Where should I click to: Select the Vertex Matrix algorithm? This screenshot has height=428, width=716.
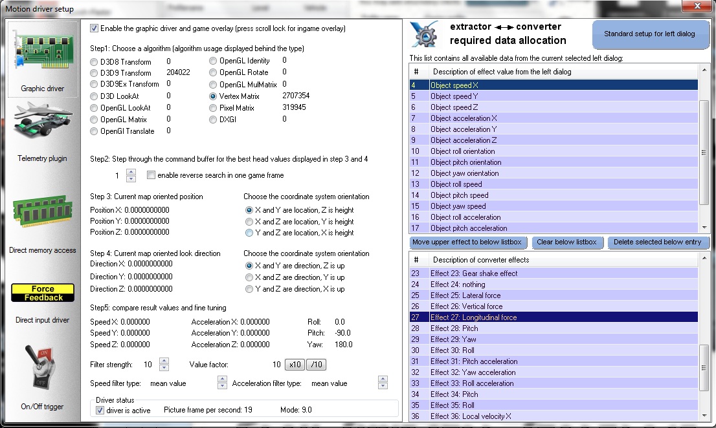tap(213, 96)
